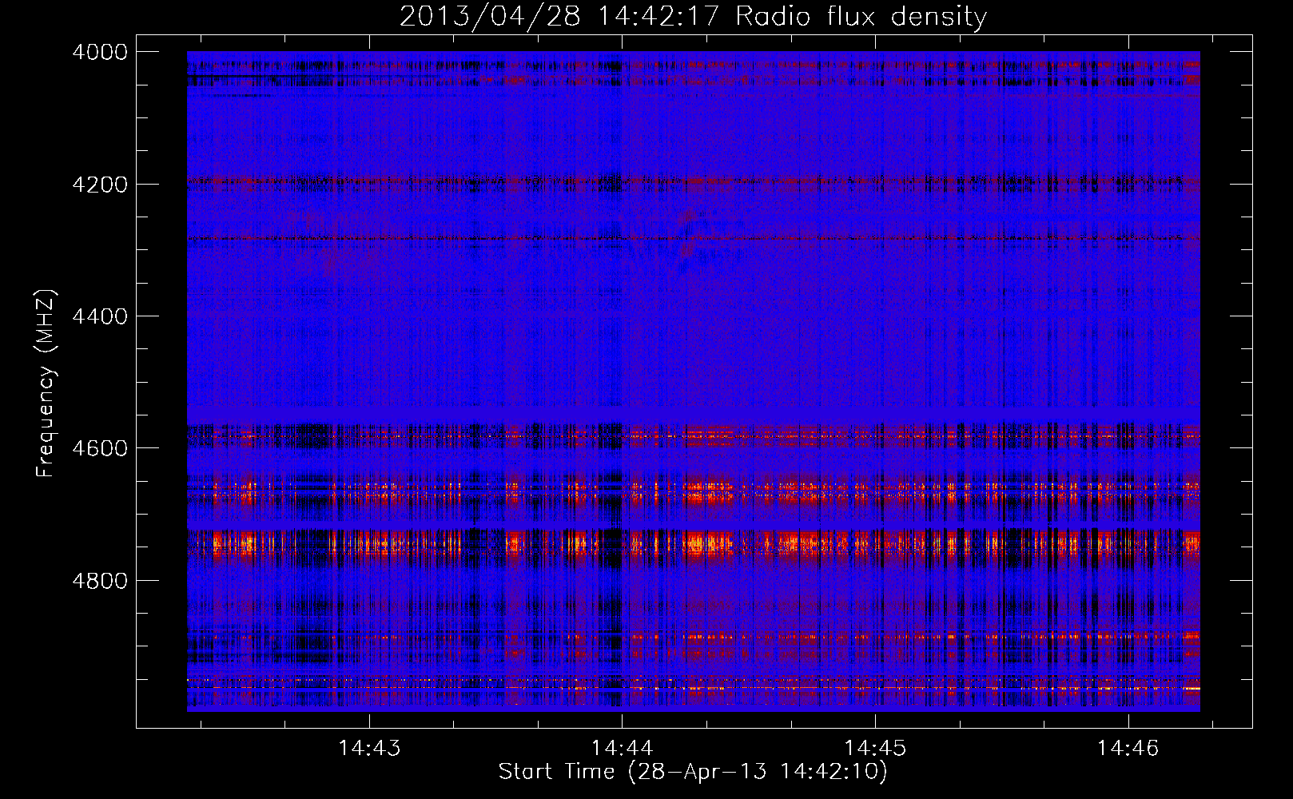The image size is (1293, 799).
Task: Click the 14:44 time axis label
Action: (x=622, y=748)
